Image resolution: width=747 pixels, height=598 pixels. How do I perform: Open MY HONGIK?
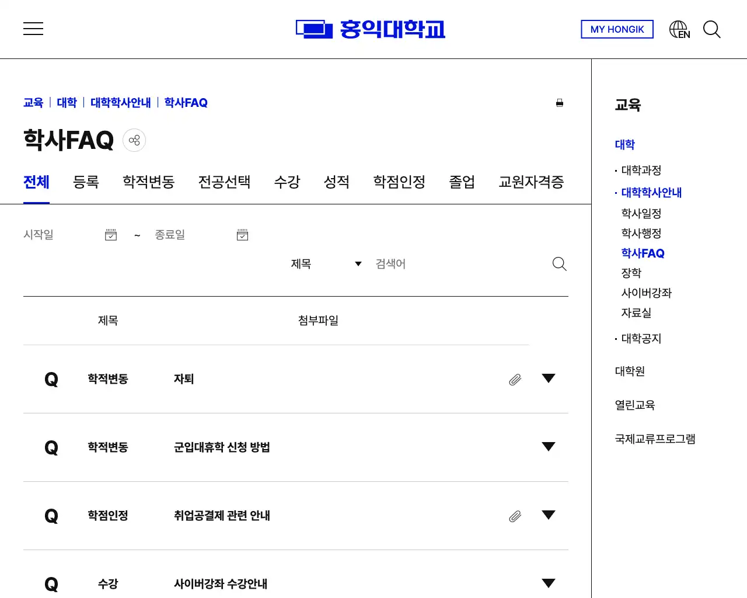617,29
